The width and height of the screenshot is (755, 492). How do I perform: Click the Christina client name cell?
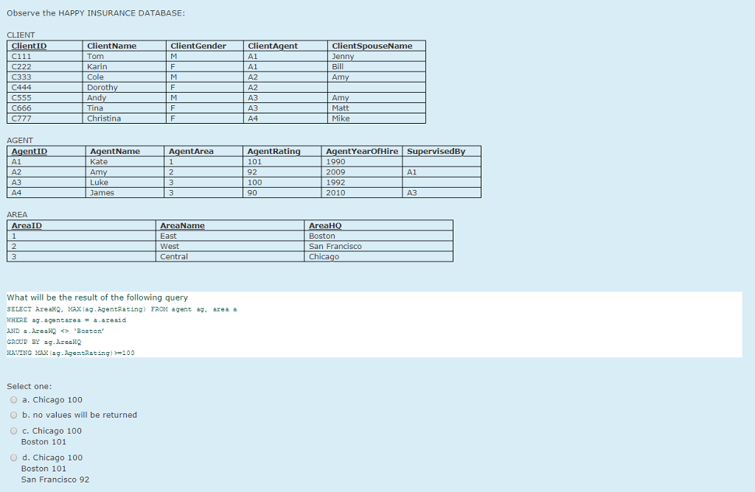point(104,119)
